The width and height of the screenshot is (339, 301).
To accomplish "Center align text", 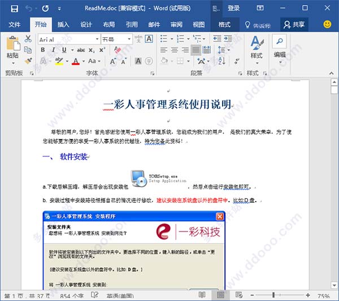I will [x=175, y=50].
